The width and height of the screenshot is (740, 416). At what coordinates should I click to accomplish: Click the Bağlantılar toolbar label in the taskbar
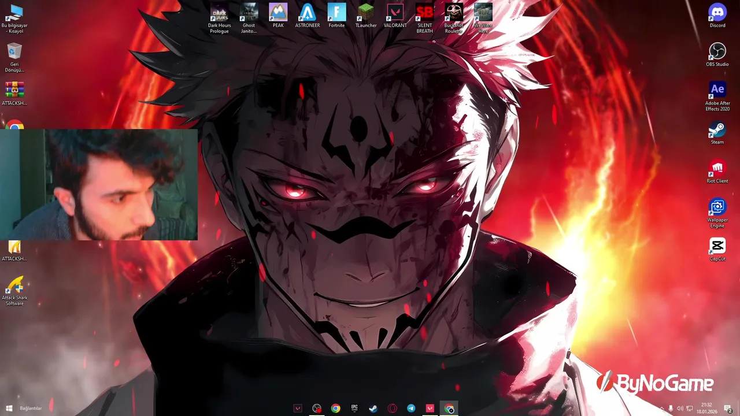point(31,408)
